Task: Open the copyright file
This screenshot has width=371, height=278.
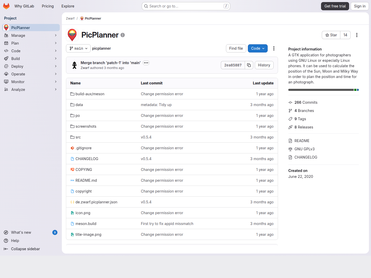Action: click(83, 191)
